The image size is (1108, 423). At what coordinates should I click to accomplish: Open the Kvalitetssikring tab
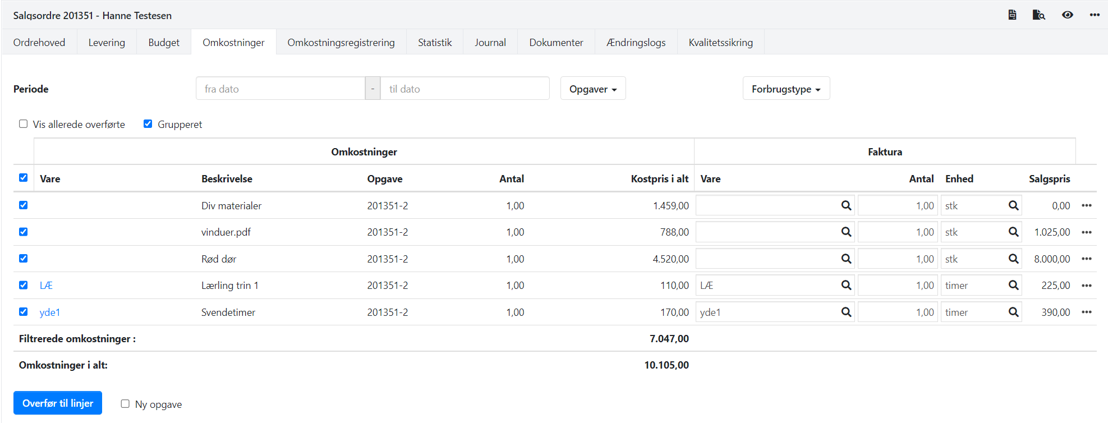(720, 43)
